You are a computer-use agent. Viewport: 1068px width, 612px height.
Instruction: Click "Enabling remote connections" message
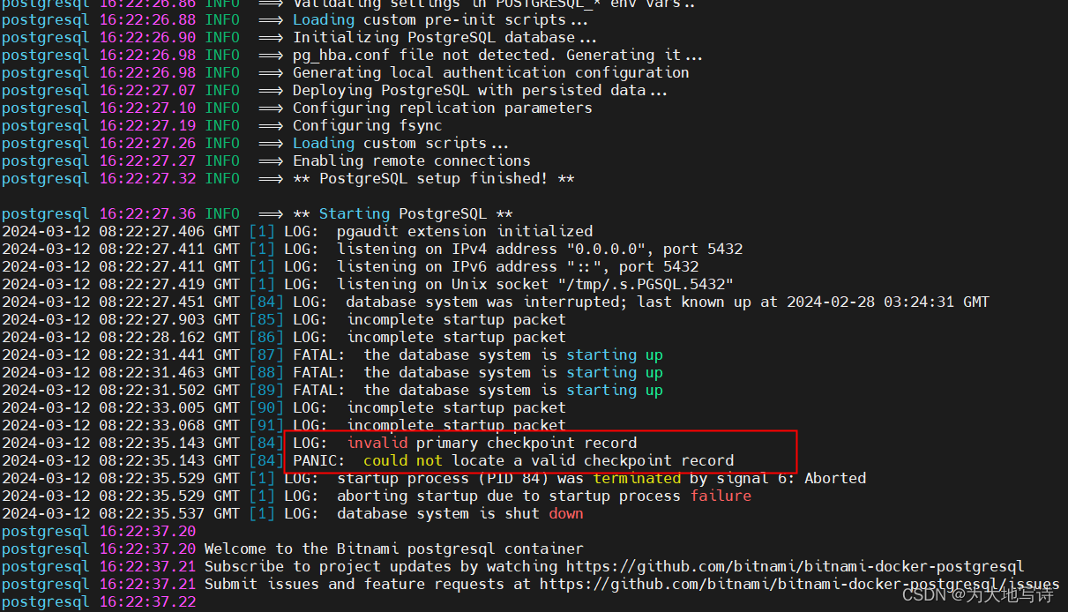411,160
